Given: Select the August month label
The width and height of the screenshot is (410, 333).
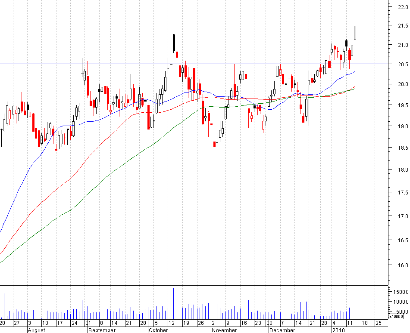Looking at the screenshot, I should [36, 330].
